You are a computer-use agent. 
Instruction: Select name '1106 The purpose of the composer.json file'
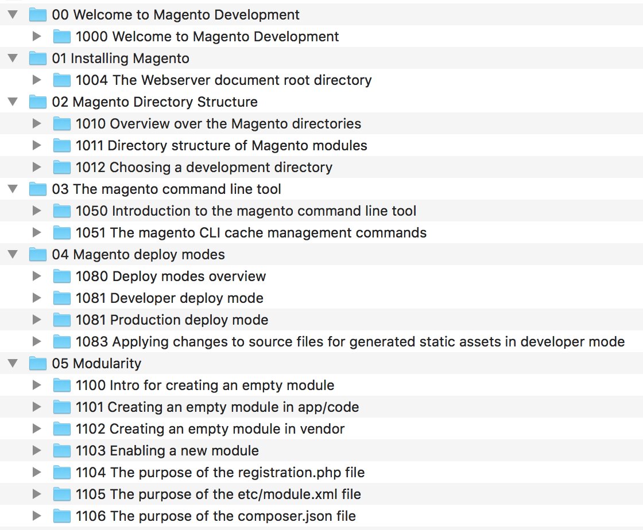click(x=216, y=516)
